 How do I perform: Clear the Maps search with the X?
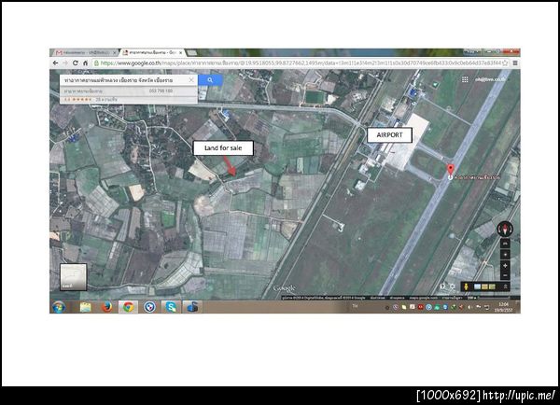point(191,80)
